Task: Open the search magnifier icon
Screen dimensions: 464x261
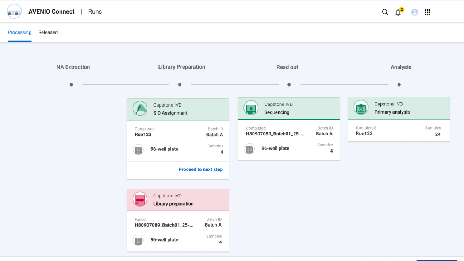Action: [385, 12]
